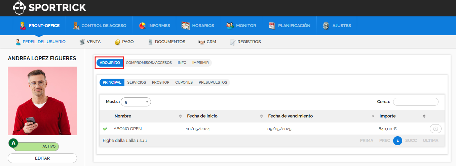
Task: Open the Informes menu label
Action: pyautogui.click(x=159, y=25)
